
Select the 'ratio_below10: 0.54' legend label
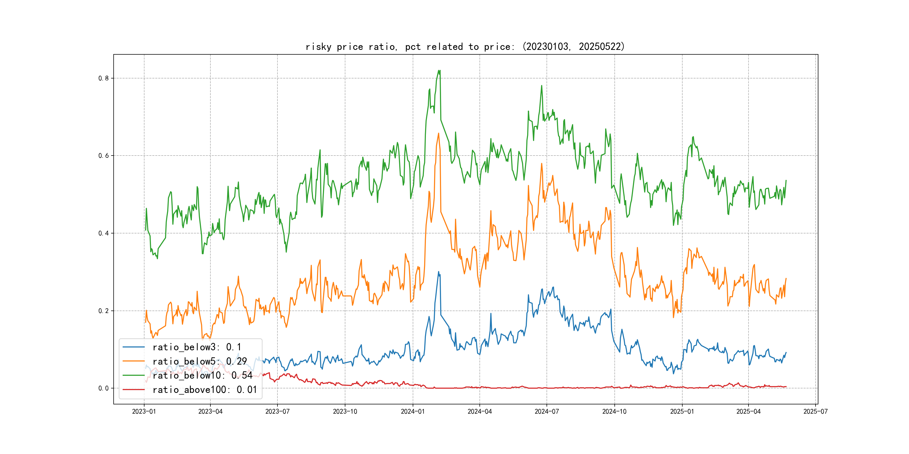(202, 376)
